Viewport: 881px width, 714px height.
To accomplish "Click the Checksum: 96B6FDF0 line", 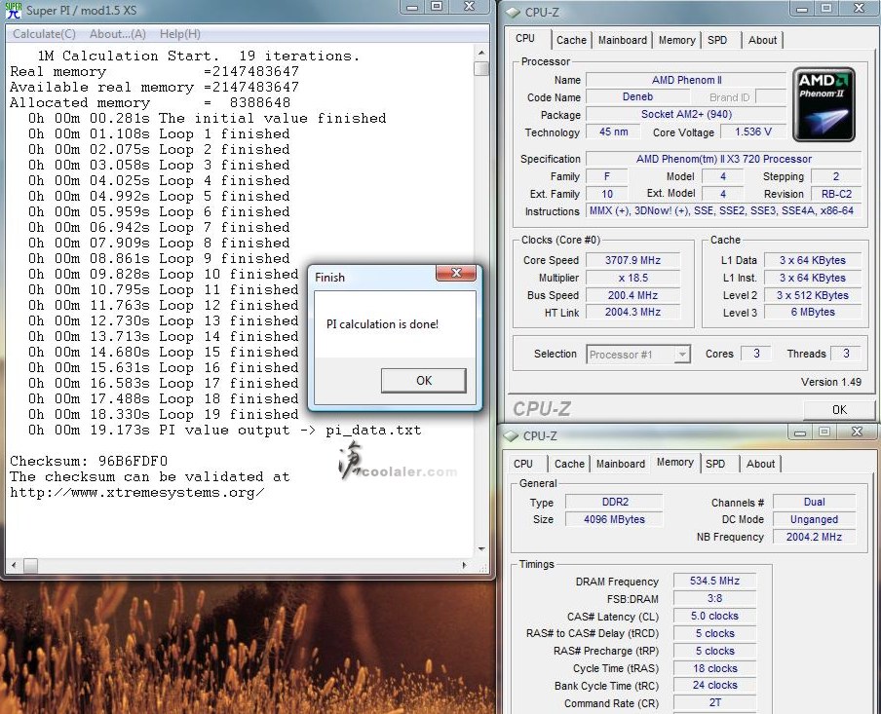I will [89, 461].
